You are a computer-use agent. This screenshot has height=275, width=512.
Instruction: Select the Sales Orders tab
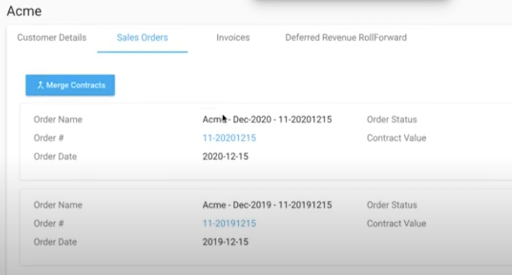(x=142, y=38)
